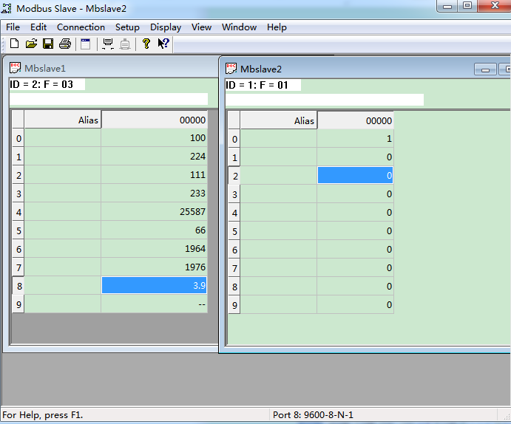This screenshot has height=424, width=511.
Task: Click 'For Help, press F1.' status text
Action: (42, 415)
